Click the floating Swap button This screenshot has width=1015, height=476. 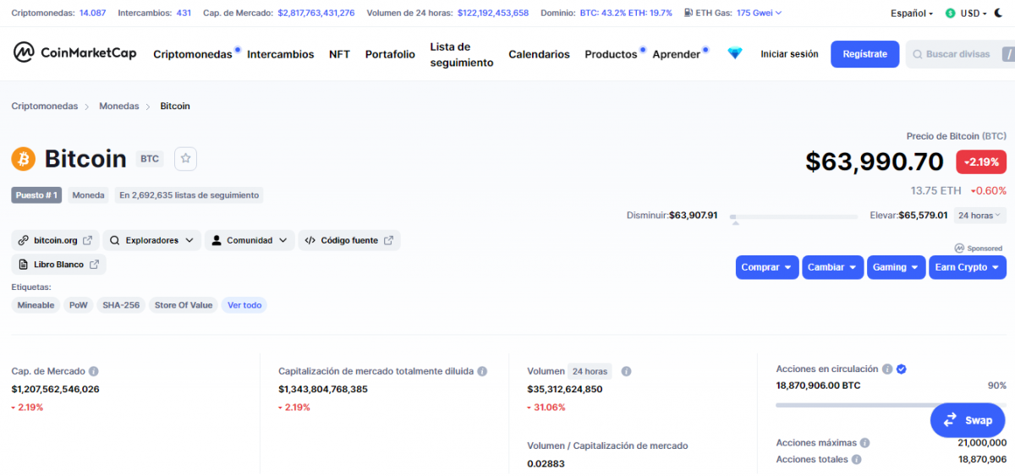968,420
